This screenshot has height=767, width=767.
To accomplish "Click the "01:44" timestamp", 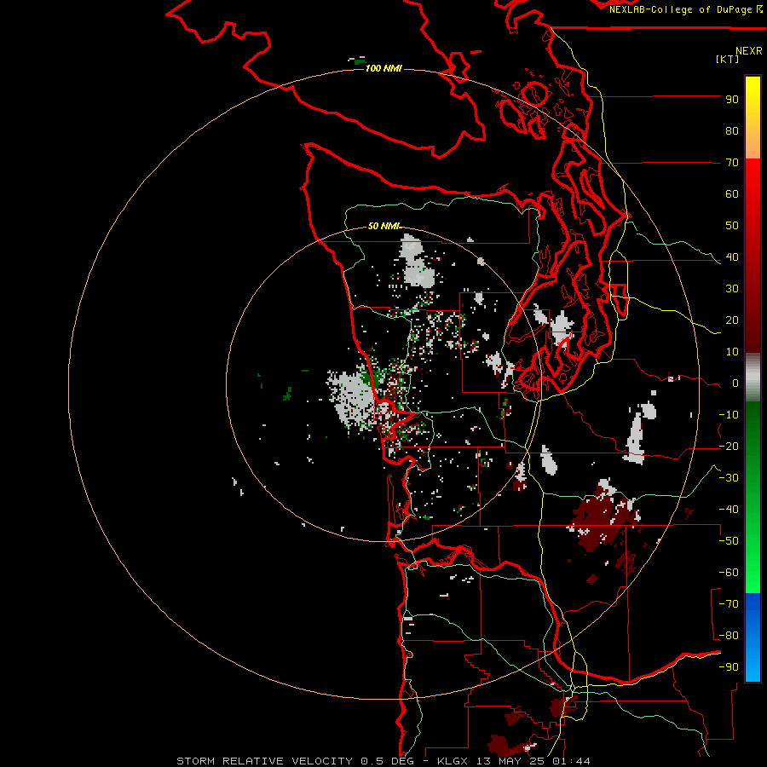I will (x=571, y=761).
